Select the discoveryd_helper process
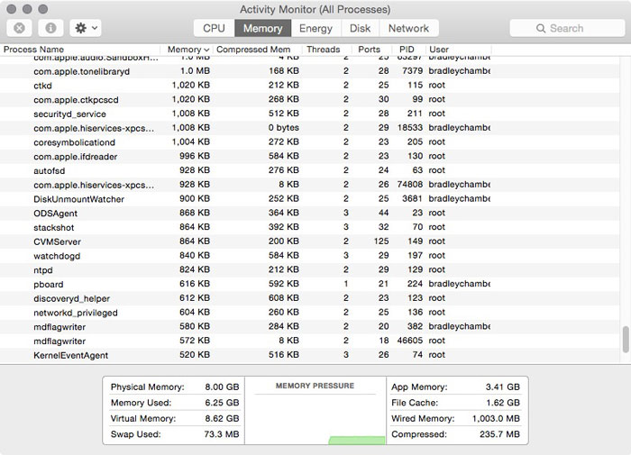 click(x=309, y=298)
